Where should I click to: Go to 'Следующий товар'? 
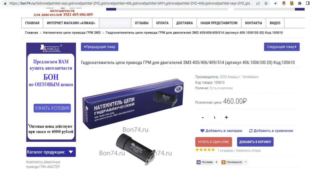click(282, 47)
